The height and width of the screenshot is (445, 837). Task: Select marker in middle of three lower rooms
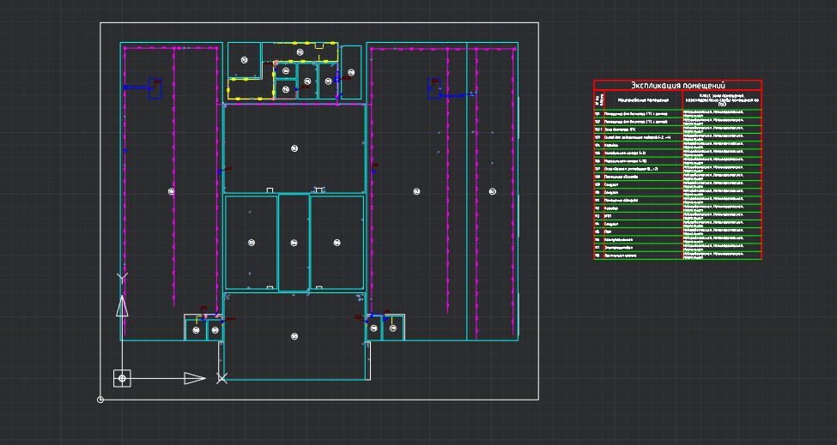[294, 243]
